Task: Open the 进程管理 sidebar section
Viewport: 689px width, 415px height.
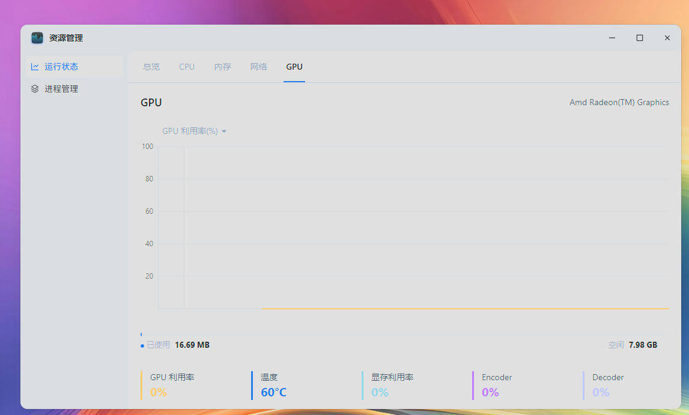Action: [74, 89]
